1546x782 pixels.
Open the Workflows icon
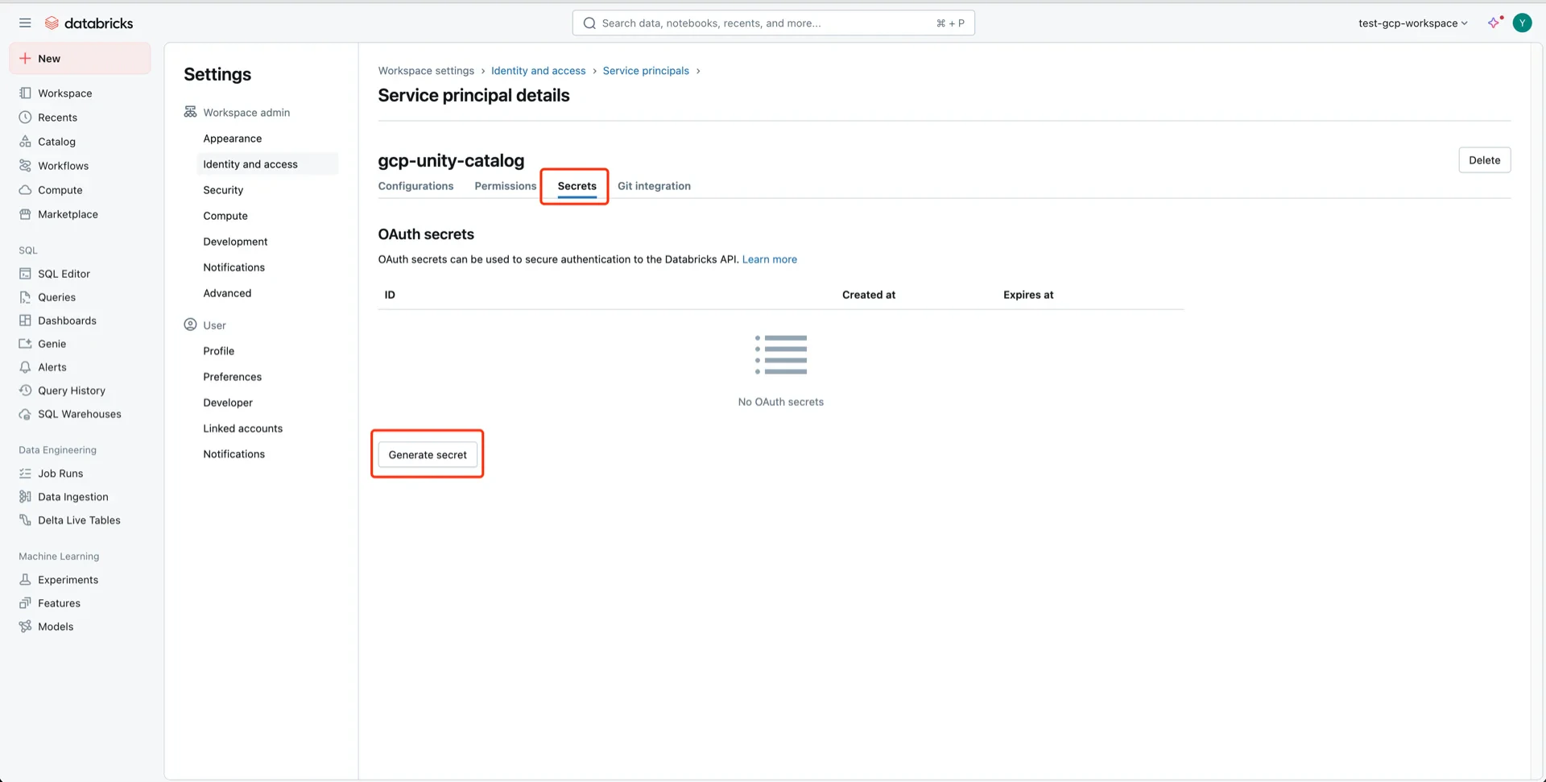(x=25, y=166)
